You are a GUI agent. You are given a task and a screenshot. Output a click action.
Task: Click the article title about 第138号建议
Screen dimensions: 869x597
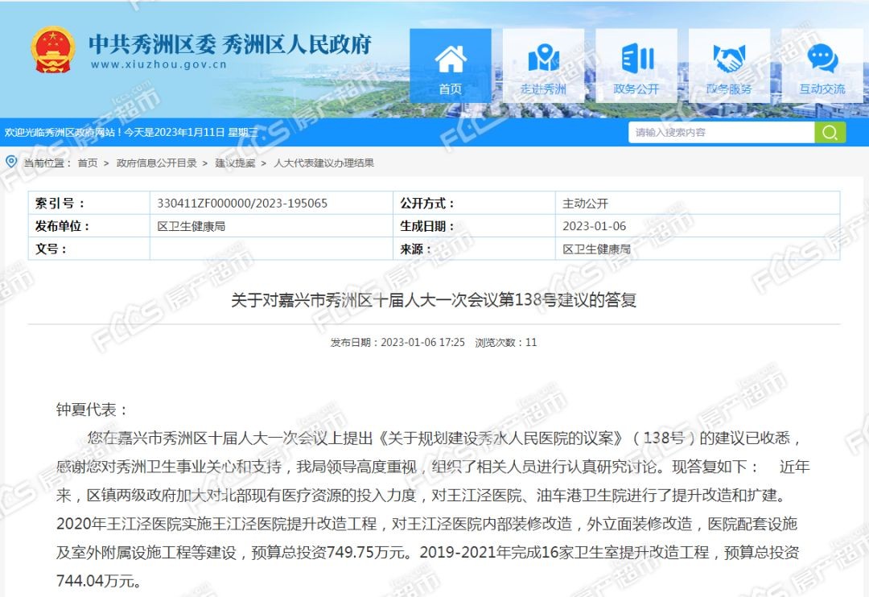[434, 300]
